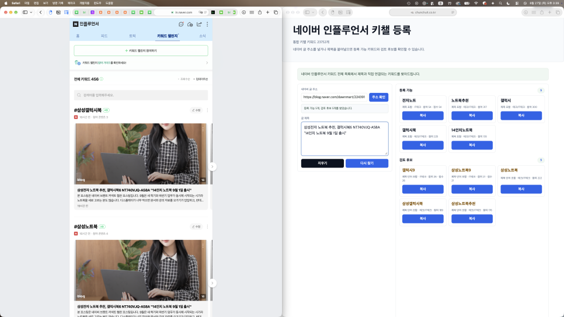
Task: Open the chat message icon in 인플루언서 header
Action: (181, 24)
